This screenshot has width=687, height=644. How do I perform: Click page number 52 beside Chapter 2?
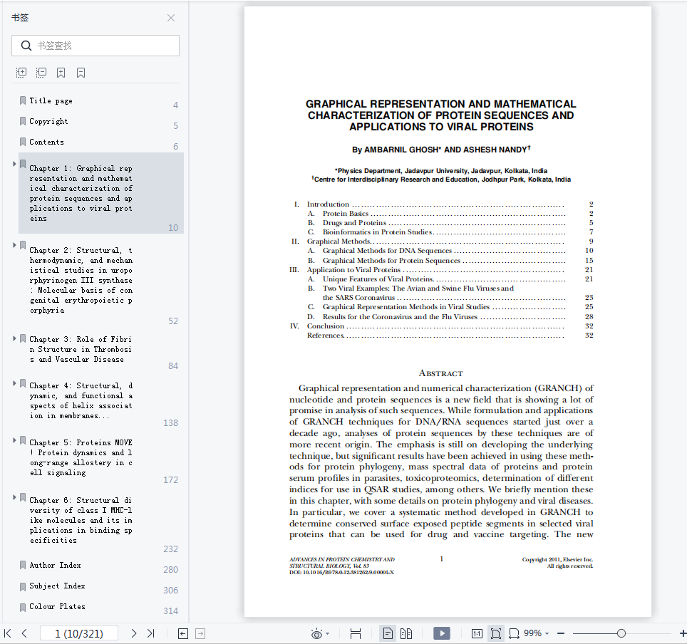[x=173, y=321]
